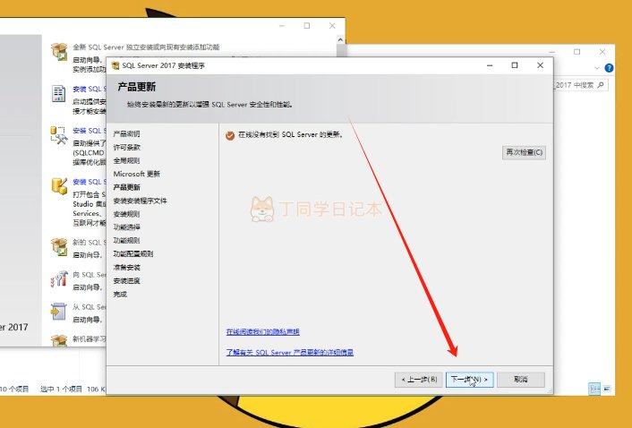632x428 pixels.
Task: Click the report sheet icon in Installation Center
Action: click(59, 93)
